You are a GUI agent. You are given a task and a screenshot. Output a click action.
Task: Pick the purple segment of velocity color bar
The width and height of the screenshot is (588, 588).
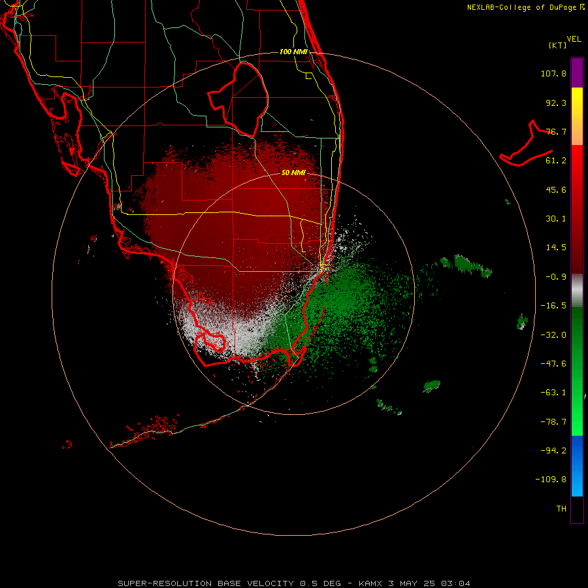pos(577,73)
